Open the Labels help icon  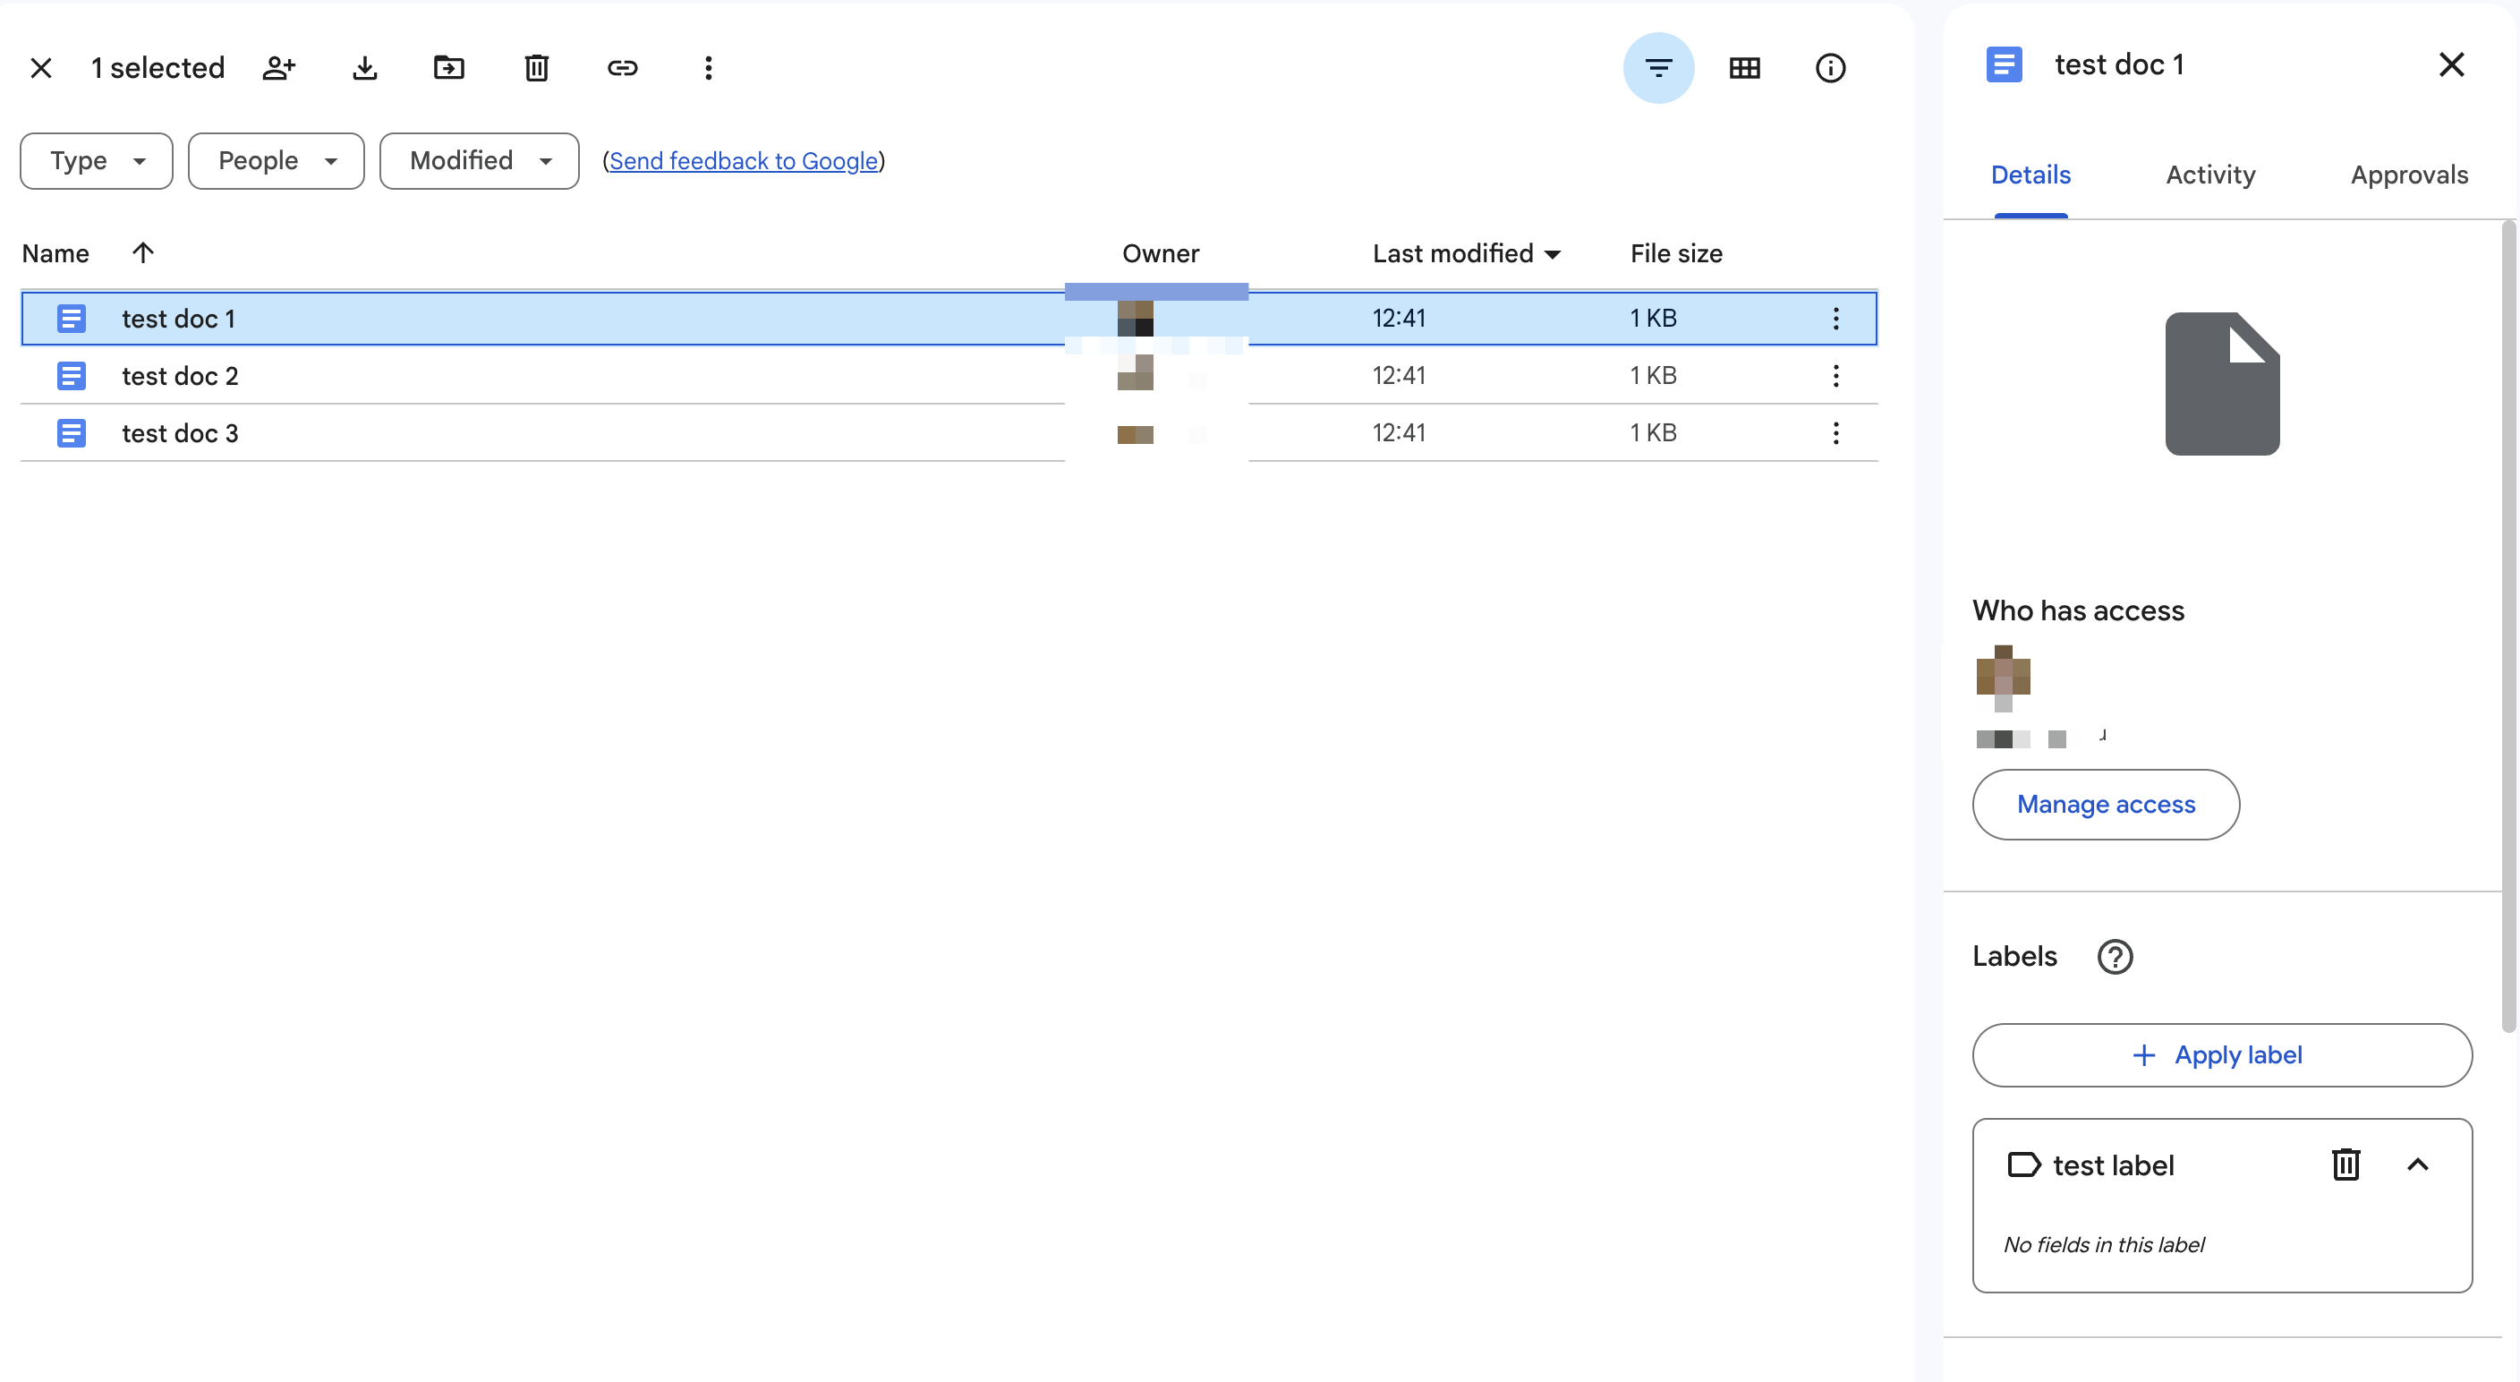[2115, 956]
